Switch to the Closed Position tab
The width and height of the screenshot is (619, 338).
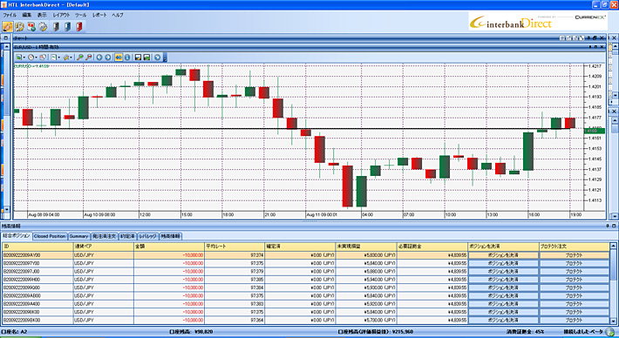[50, 236]
